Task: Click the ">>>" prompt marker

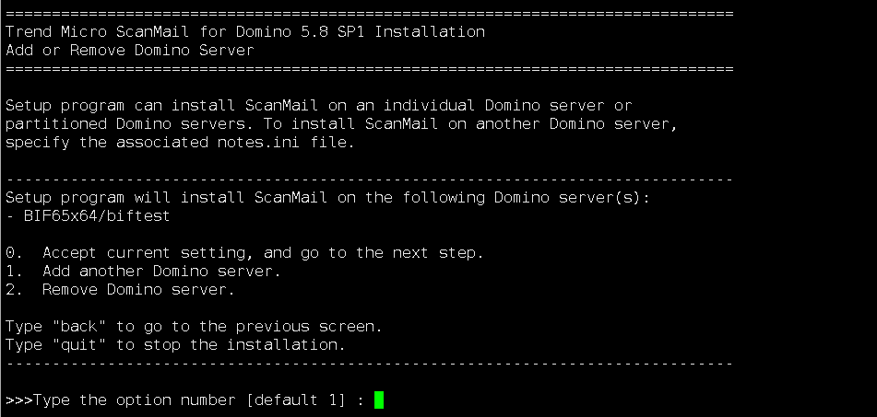Action: [18, 400]
